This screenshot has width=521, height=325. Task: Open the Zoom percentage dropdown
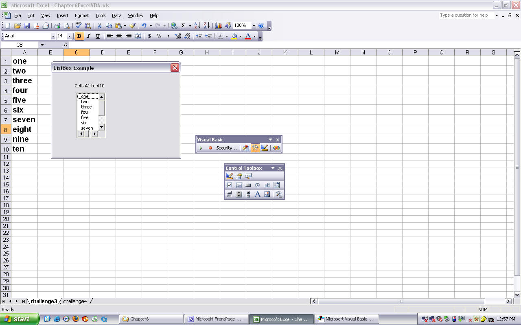[x=254, y=26]
